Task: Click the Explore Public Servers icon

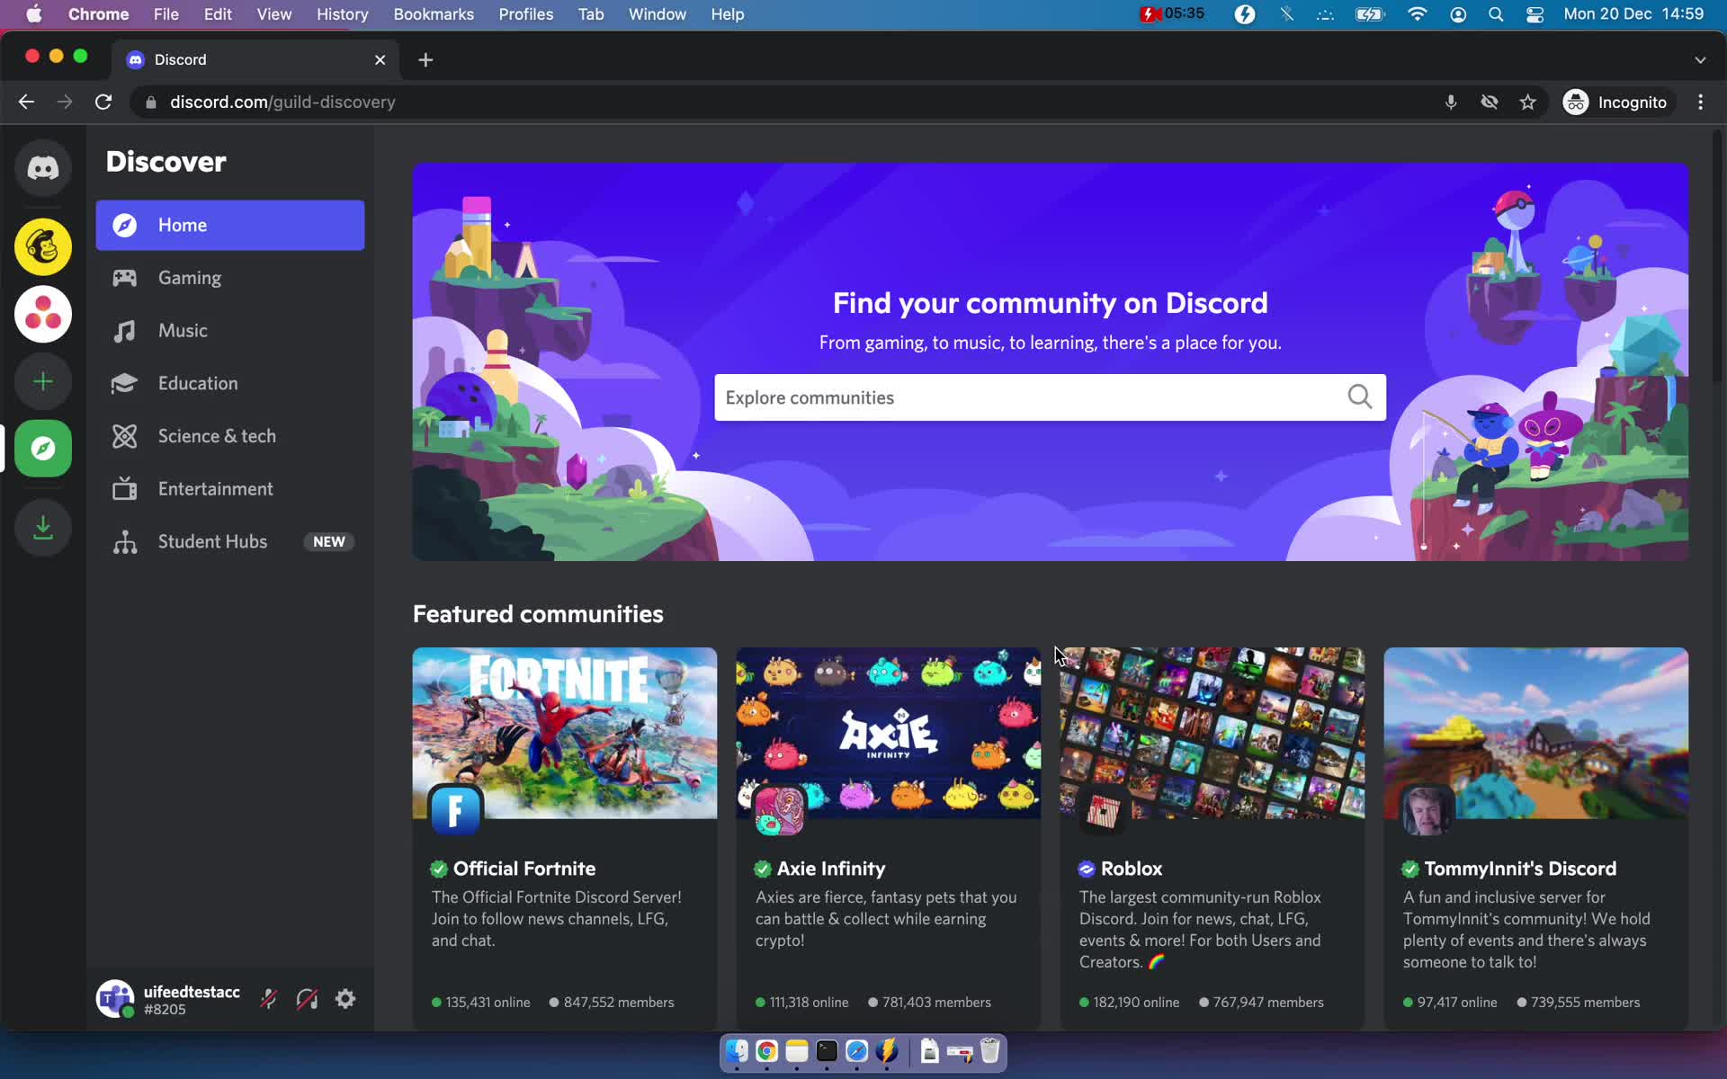Action: click(43, 449)
